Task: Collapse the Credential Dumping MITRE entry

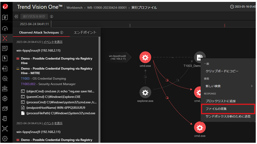Action: point(18,69)
